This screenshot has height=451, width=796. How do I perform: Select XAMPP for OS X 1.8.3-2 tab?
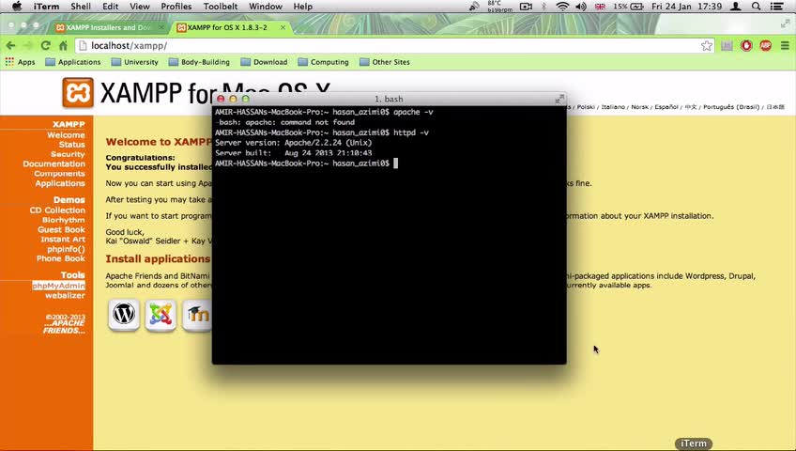point(227,27)
